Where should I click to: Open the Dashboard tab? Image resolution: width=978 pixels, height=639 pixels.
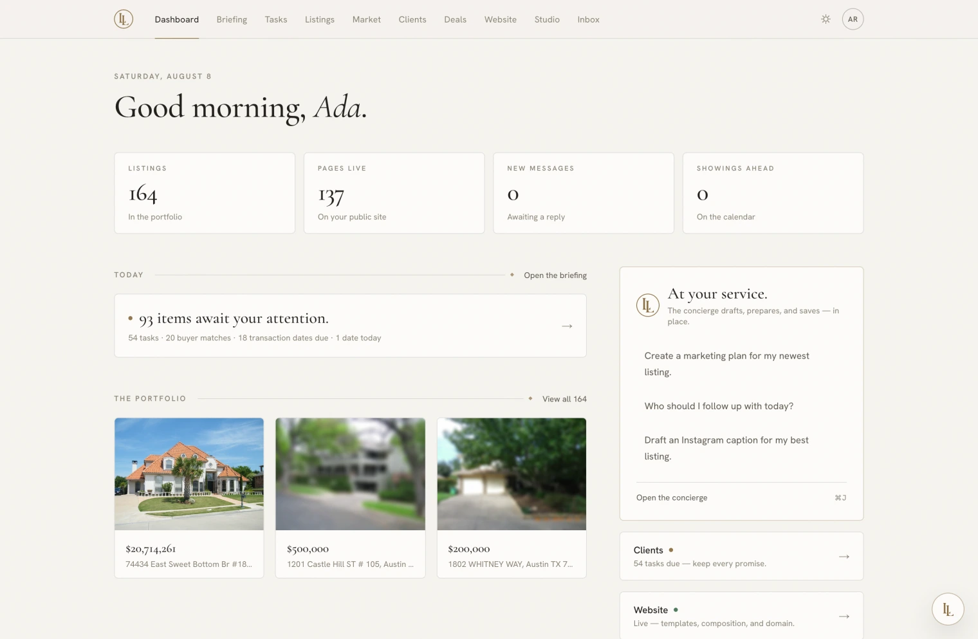point(177,19)
